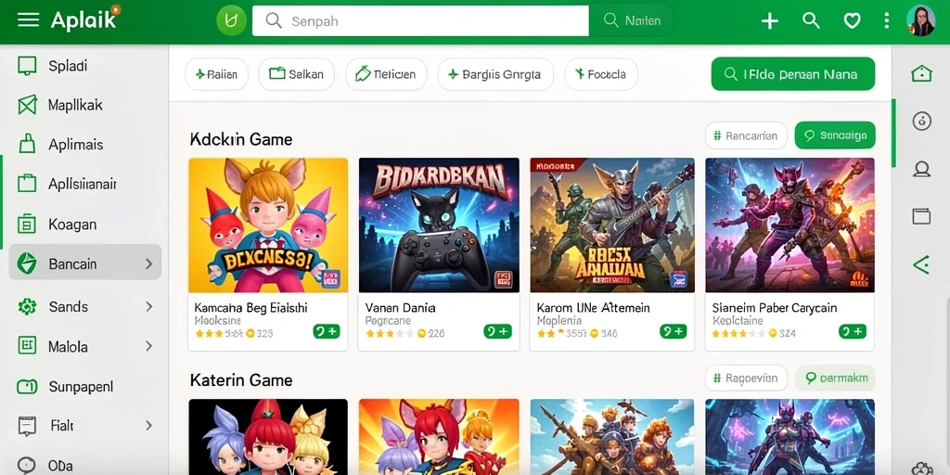Select the Neticien filter chip
Viewport: 950px width, 475px height.
click(x=386, y=74)
